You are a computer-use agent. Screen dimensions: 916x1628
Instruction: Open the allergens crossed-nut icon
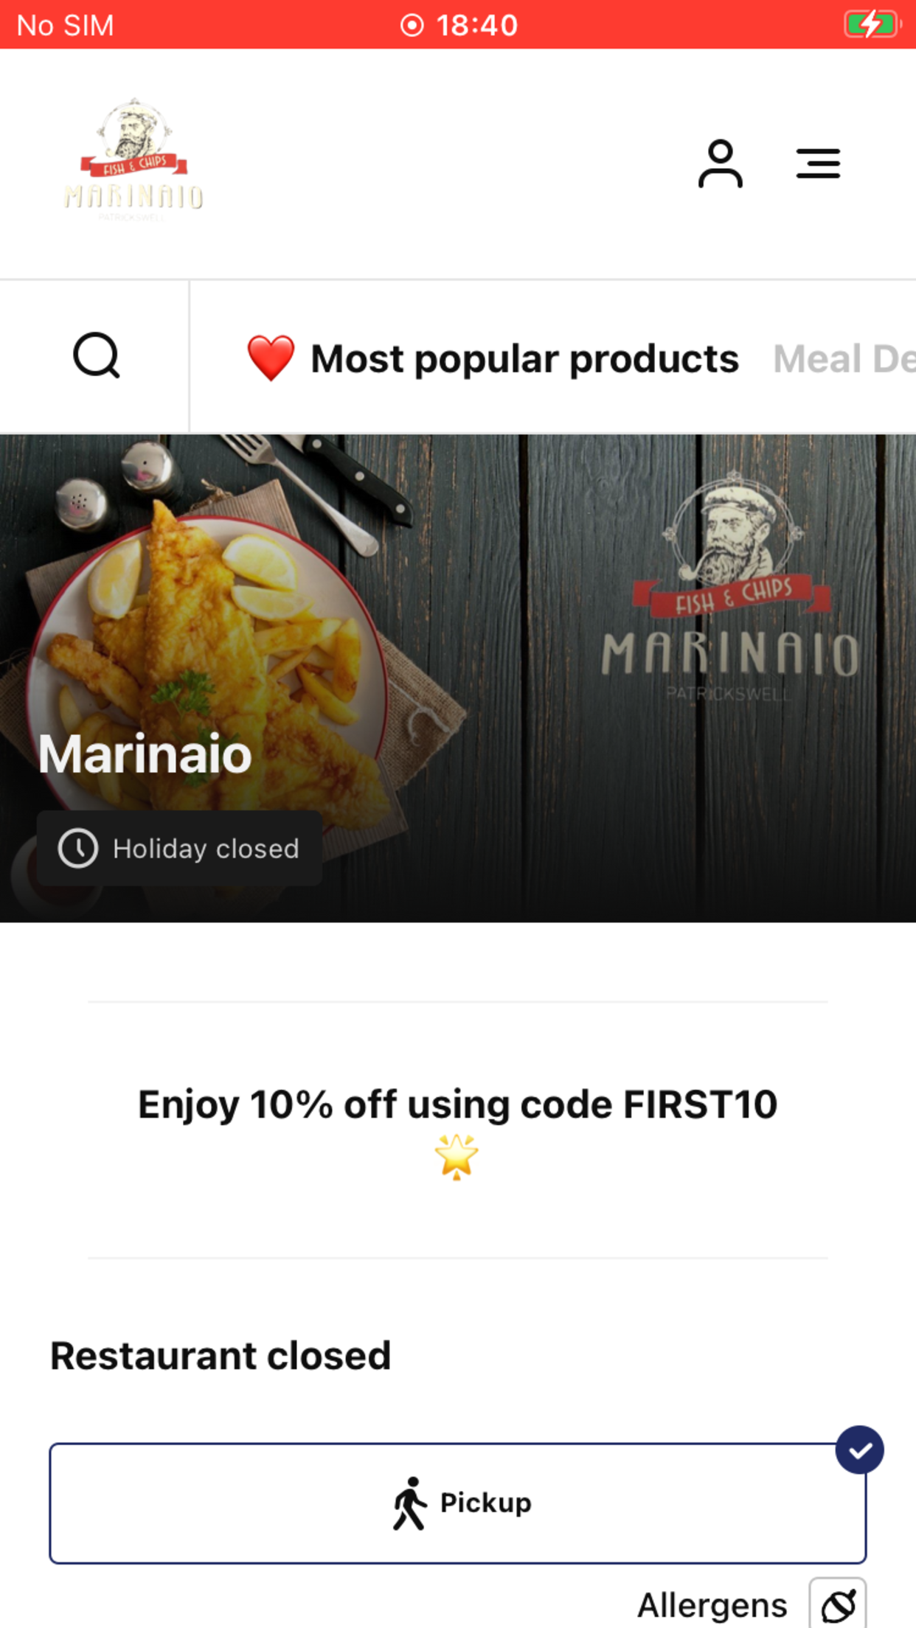(838, 1604)
